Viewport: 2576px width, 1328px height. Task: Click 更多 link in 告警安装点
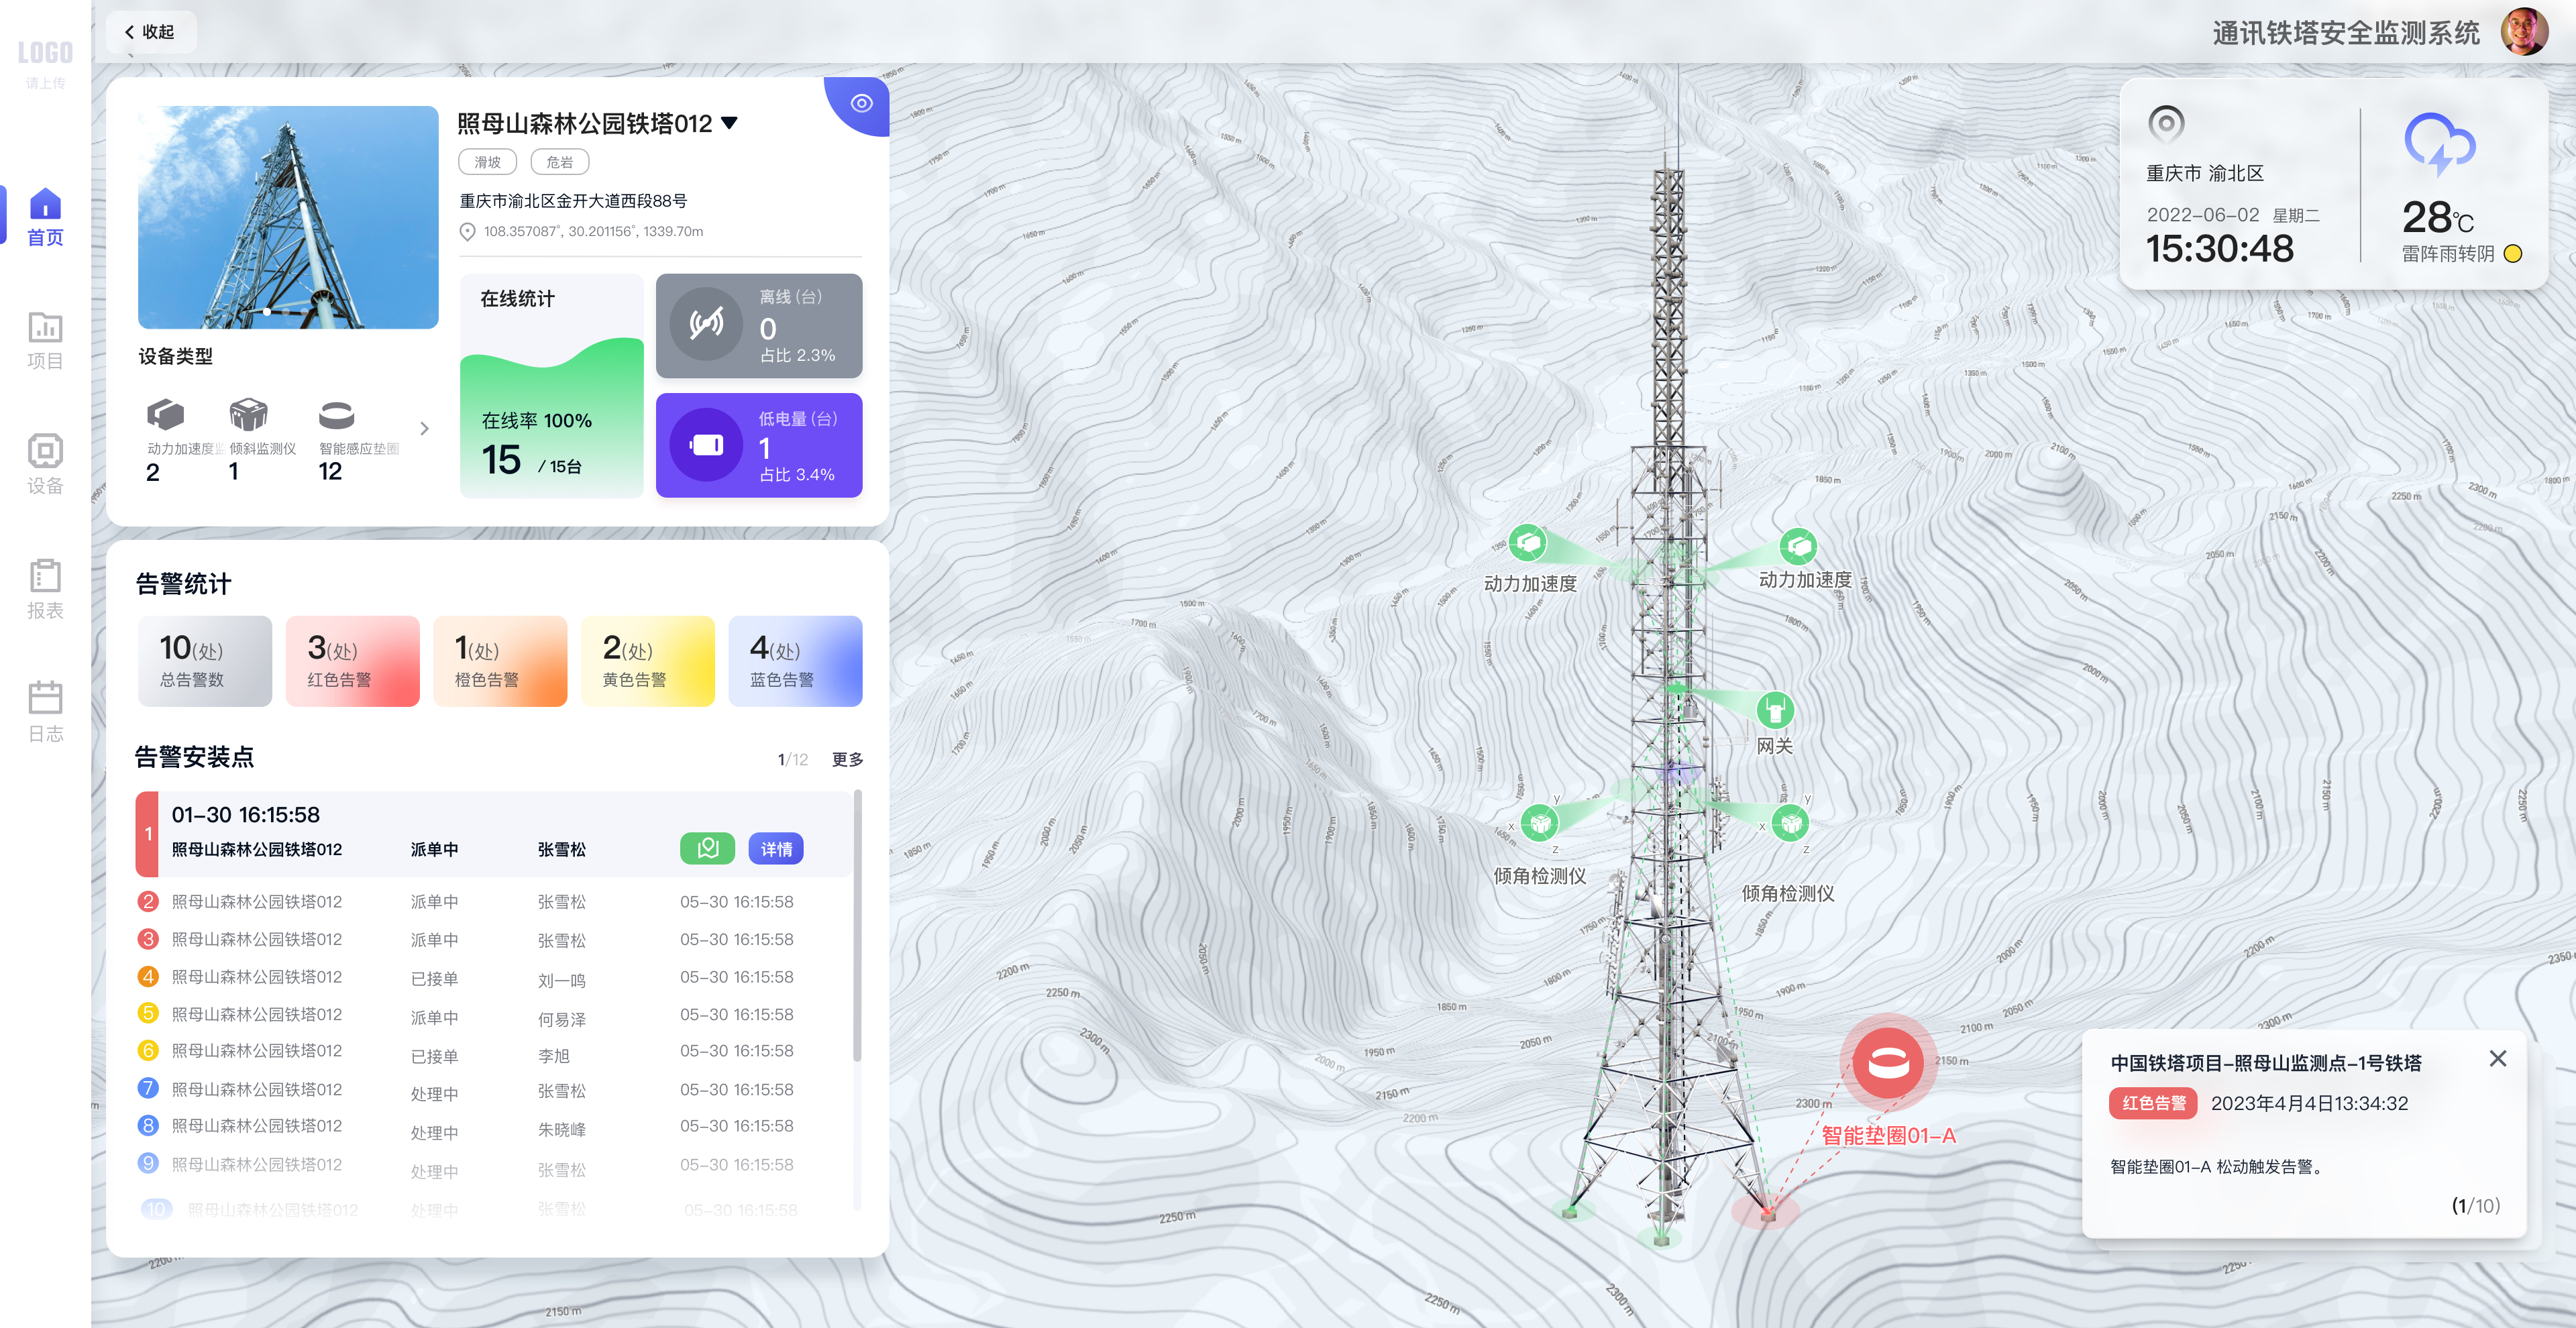click(847, 760)
